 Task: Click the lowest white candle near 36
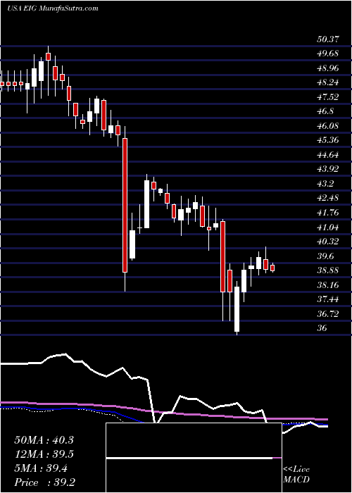[x=237, y=308]
